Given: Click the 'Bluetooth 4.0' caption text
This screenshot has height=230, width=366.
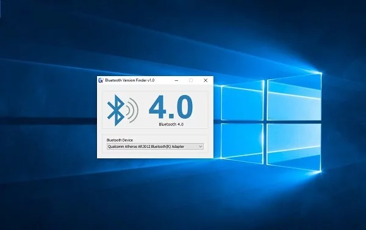Looking at the screenshot, I should (x=171, y=124).
